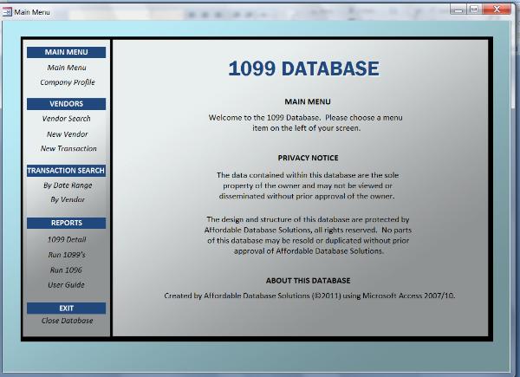Search transactions By Date Range
520x377 pixels.
(67, 185)
